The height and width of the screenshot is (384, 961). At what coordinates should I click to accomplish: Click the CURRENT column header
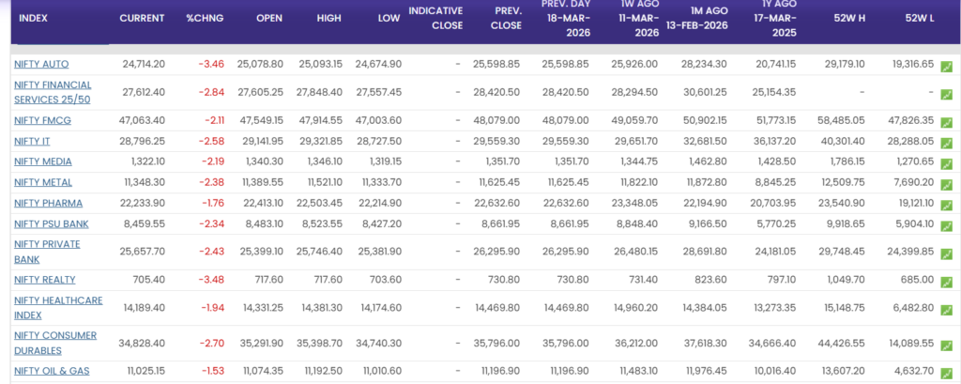(142, 18)
